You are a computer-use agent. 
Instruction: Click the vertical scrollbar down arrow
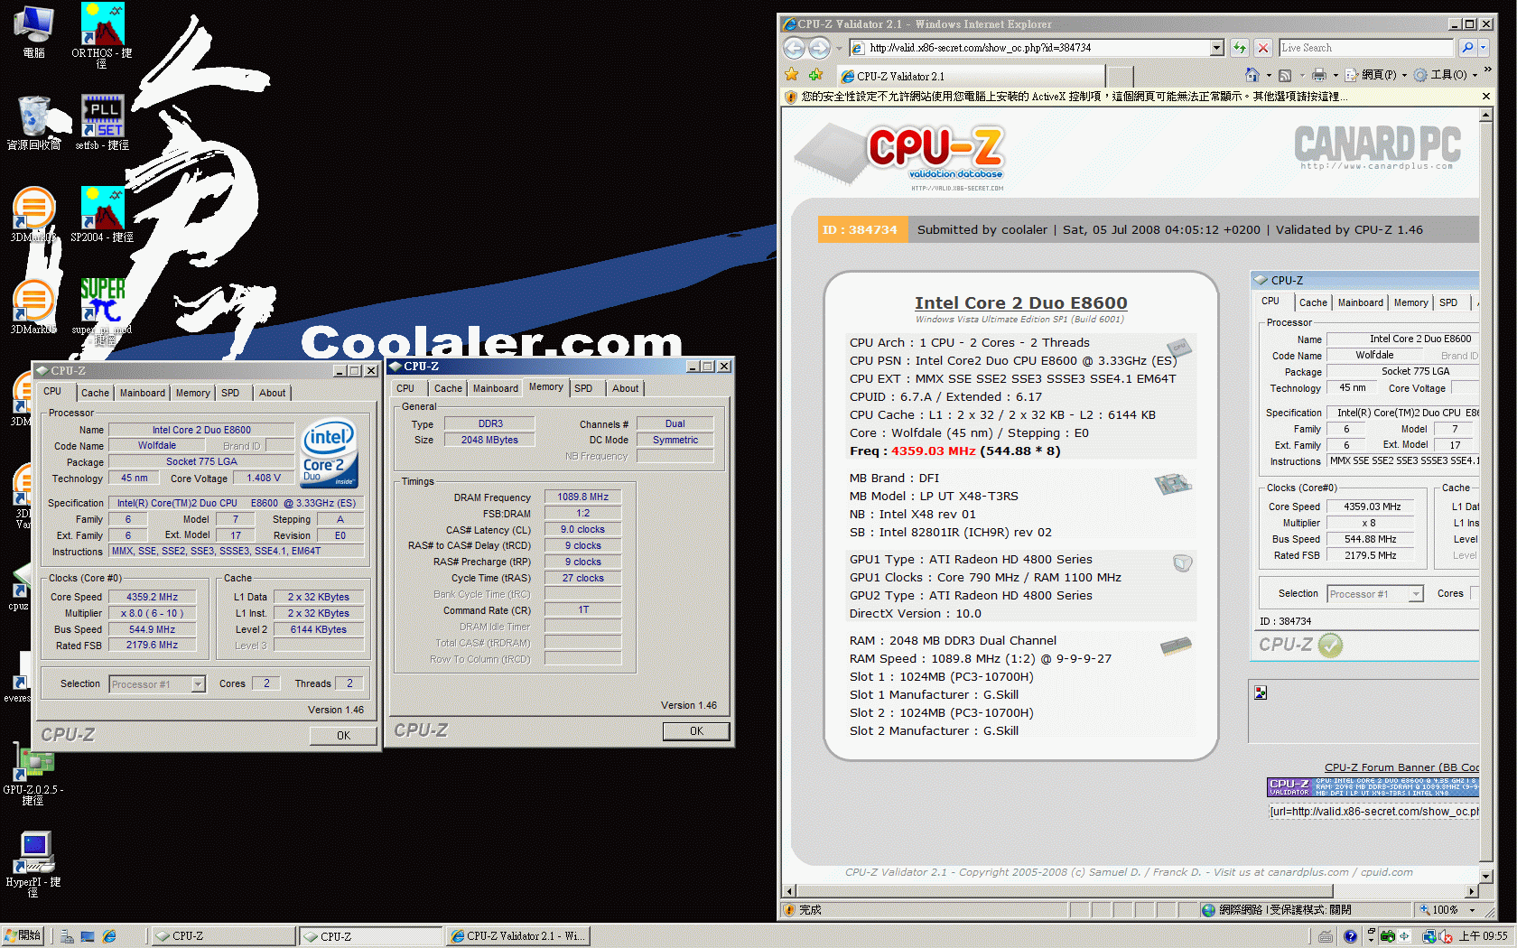(x=1486, y=876)
